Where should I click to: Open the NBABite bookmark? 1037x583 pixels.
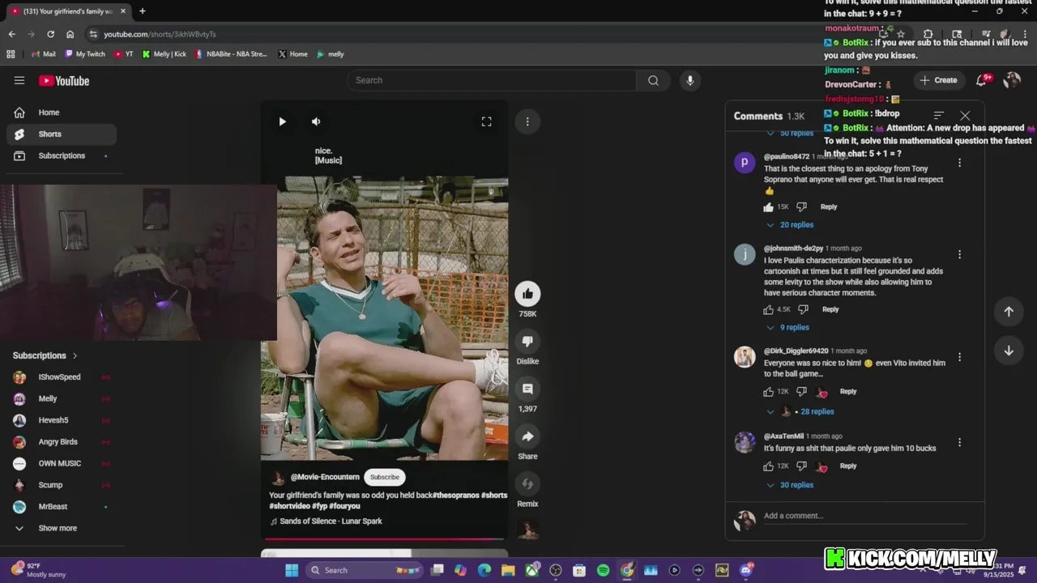[231, 54]
